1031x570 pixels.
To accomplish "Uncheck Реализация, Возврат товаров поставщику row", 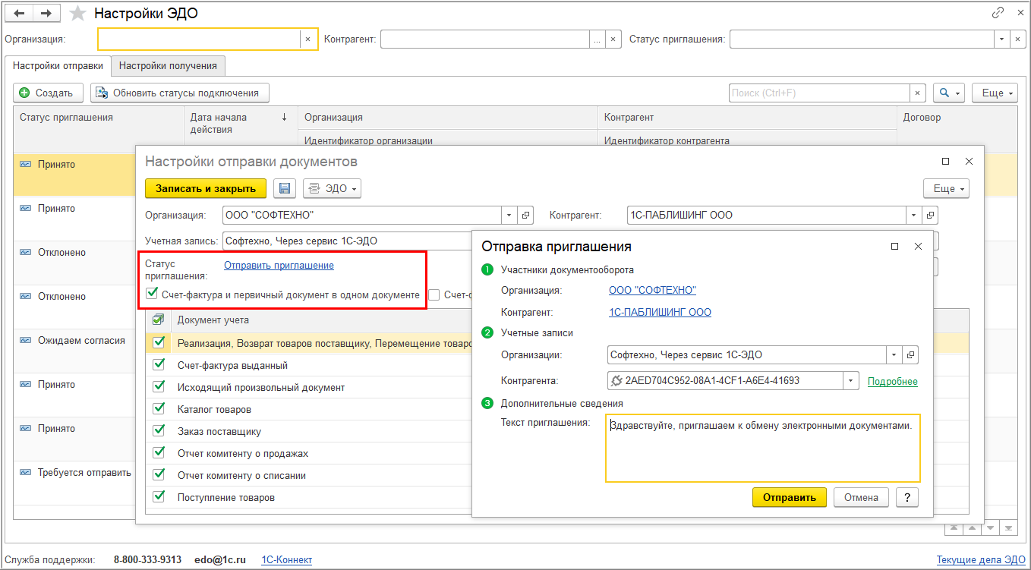I will [x=159, y=343].
